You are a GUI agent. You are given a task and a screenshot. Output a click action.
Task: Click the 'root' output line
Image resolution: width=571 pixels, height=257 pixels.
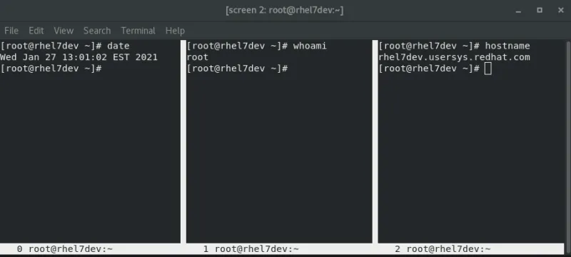(x=198, y=57)
